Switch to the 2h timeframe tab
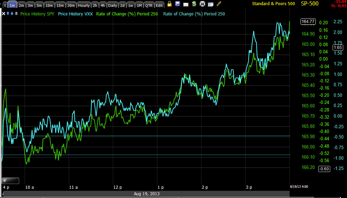The height and width of the screenshot is (198, 347). coord(95,5)
